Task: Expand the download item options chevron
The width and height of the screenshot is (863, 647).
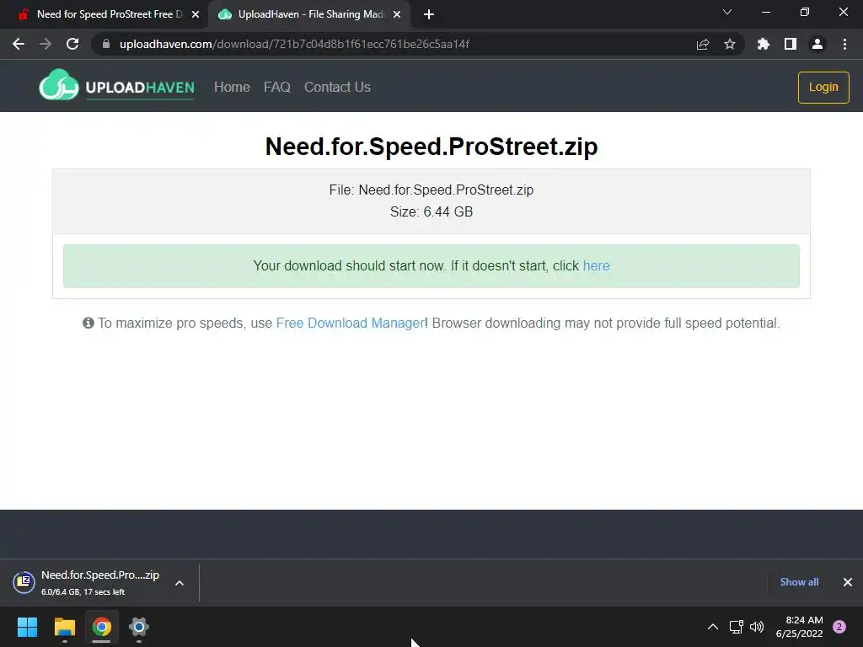Action: [180, 583]
